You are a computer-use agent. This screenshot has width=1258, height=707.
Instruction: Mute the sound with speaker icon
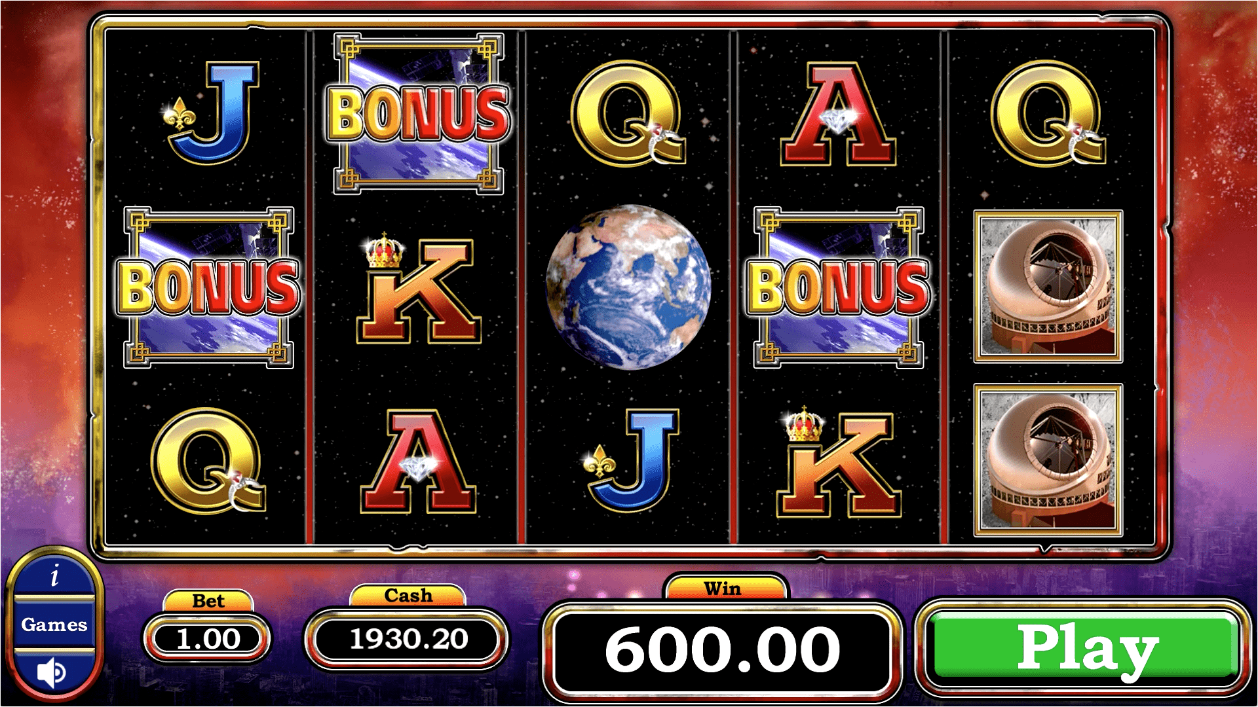click(x=52, y=672)
